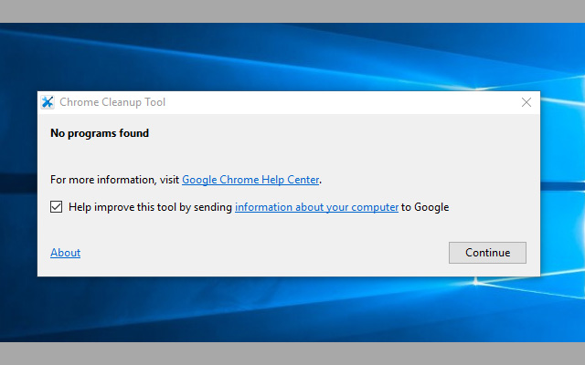Click the gray bar above the desktop
Screen dimensions: 585x365
tap(292, 11)
